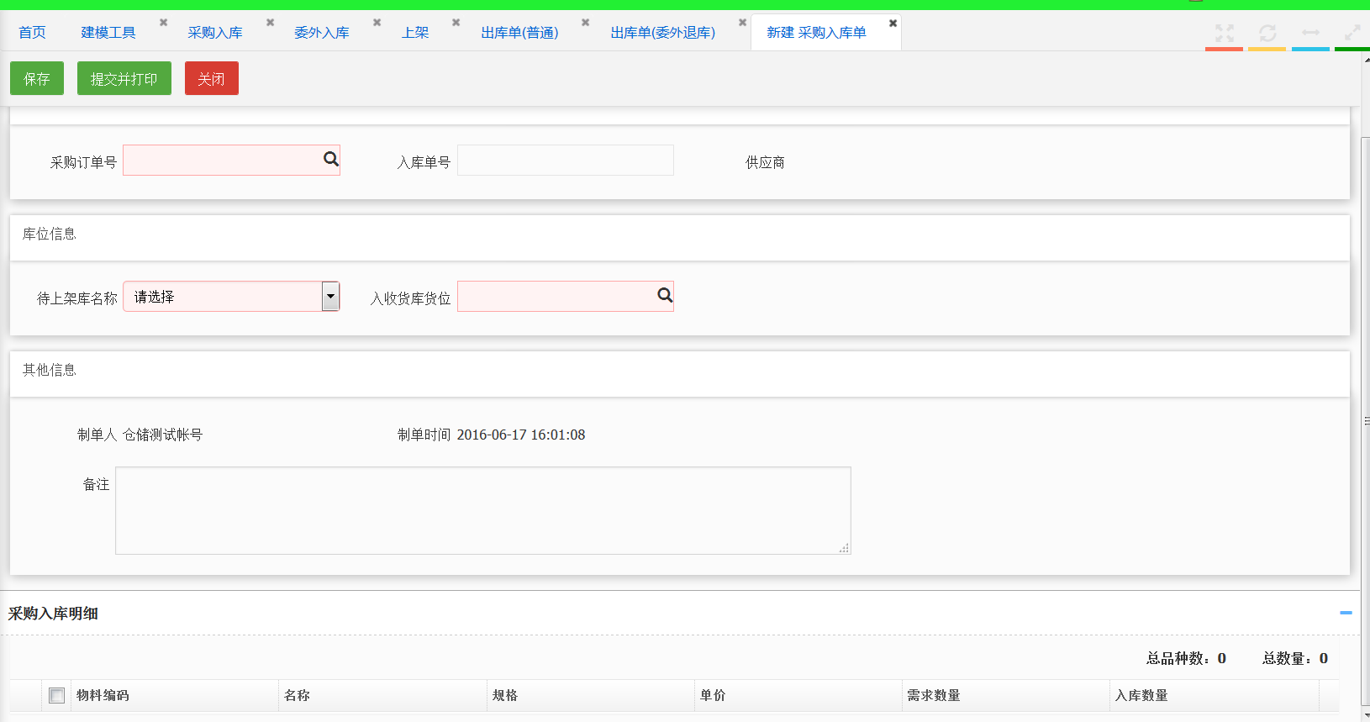Open the 委外入库 tab
This screenshot has width=1370, height=722.
[x=322, y=33]
